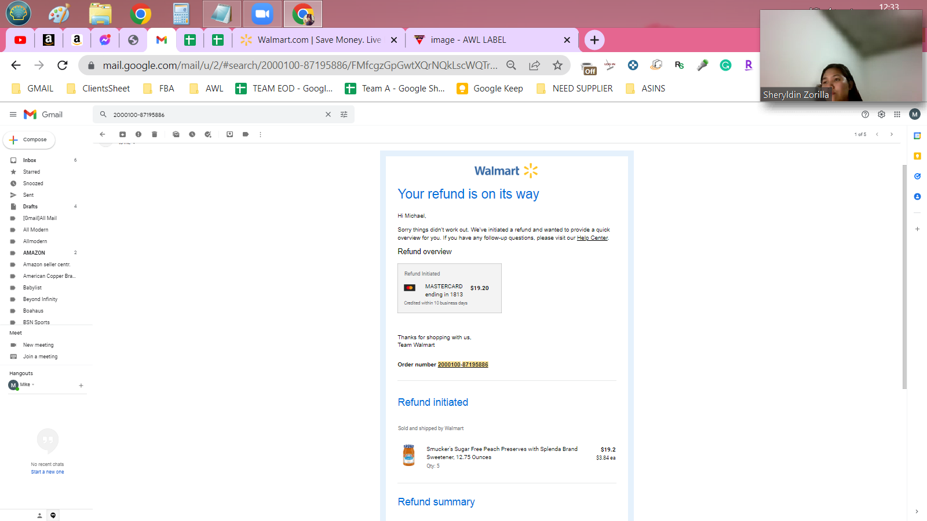Image resolution: width=927 pixels, height=521 pixels.
Task: Open the Google Keep bookmark
Action: click(490, 89)
